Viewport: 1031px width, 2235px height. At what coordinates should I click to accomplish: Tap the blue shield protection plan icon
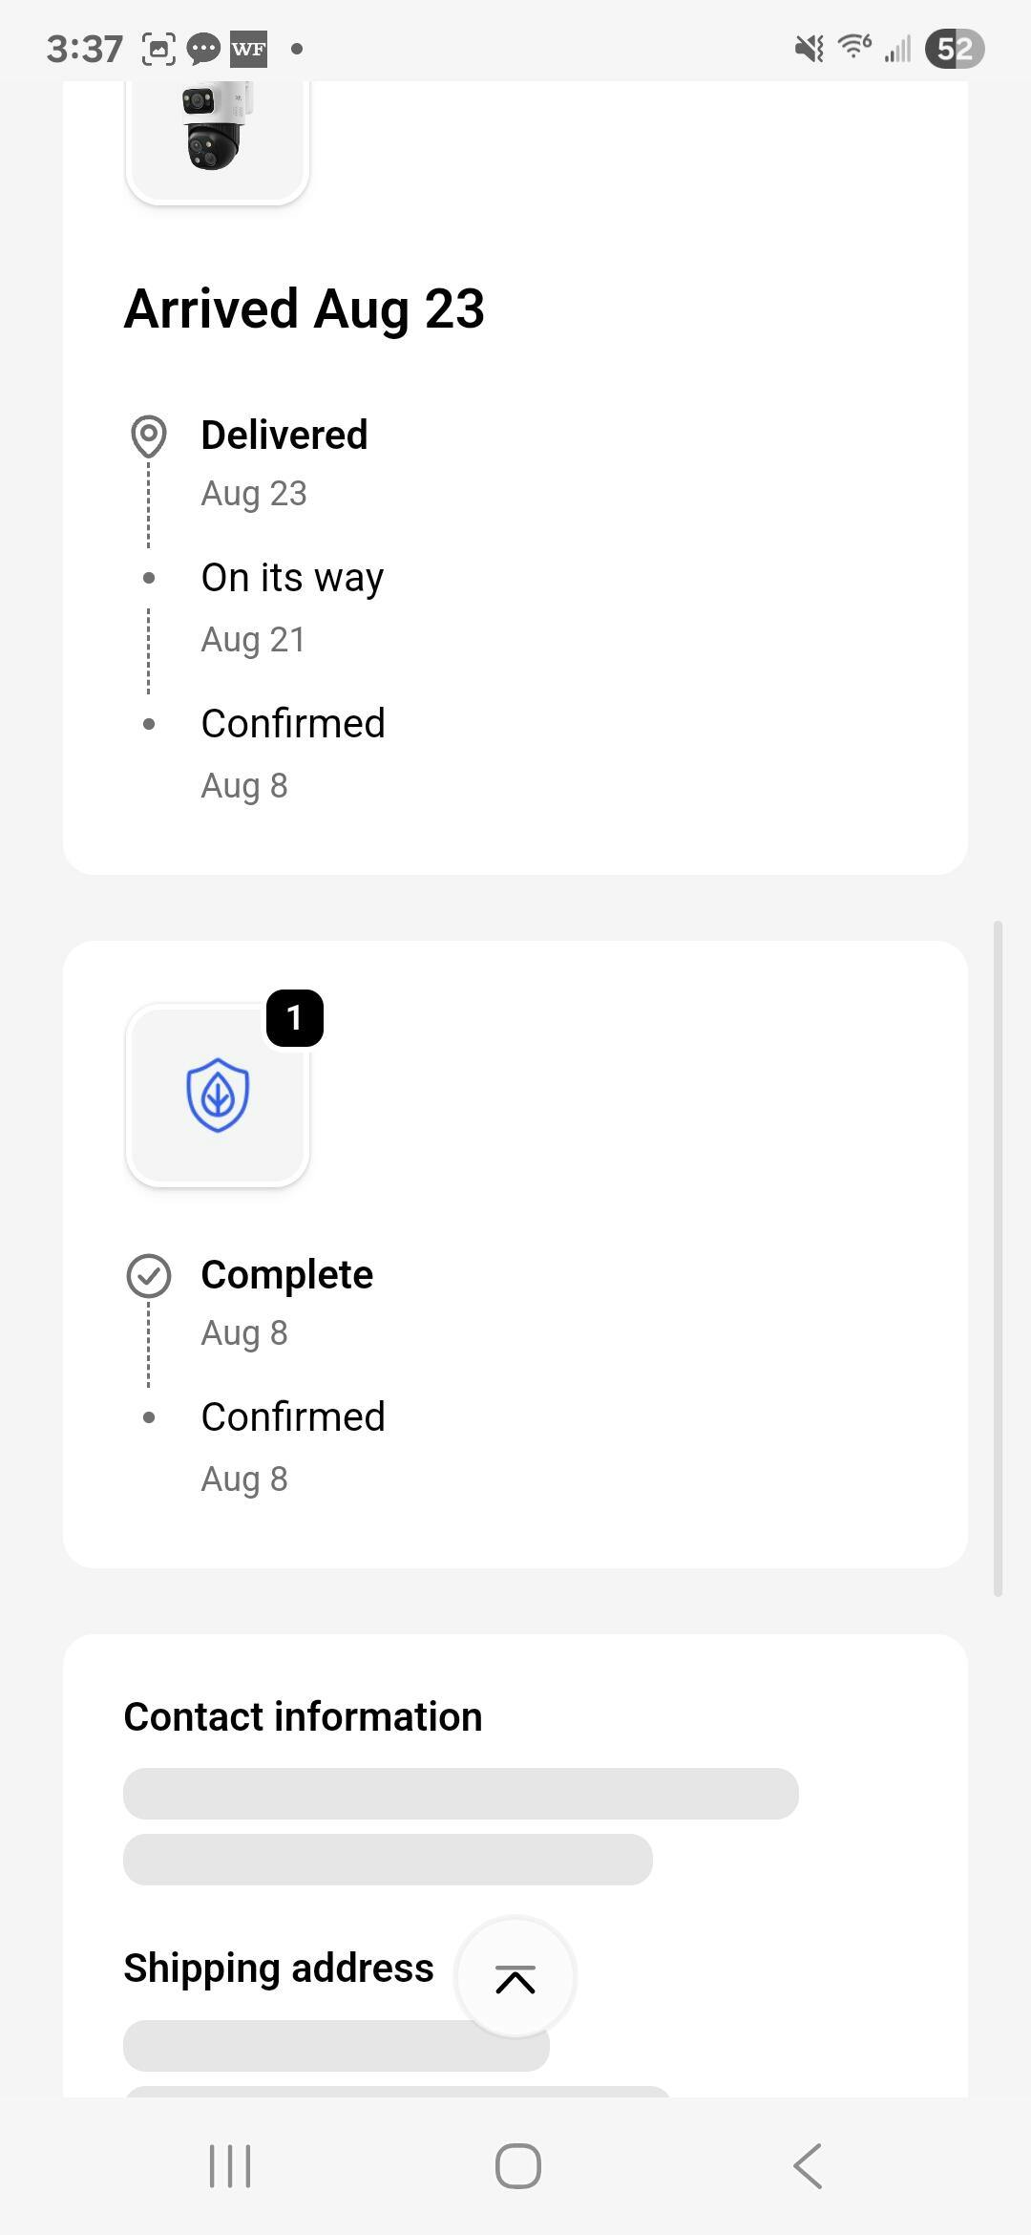click(218, 1095)
